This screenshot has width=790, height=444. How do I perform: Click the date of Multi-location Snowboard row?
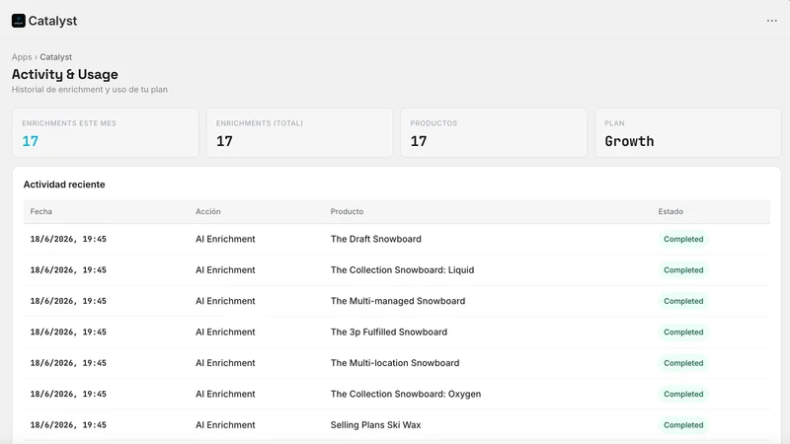pyautogui.click(x=68, y=363)
